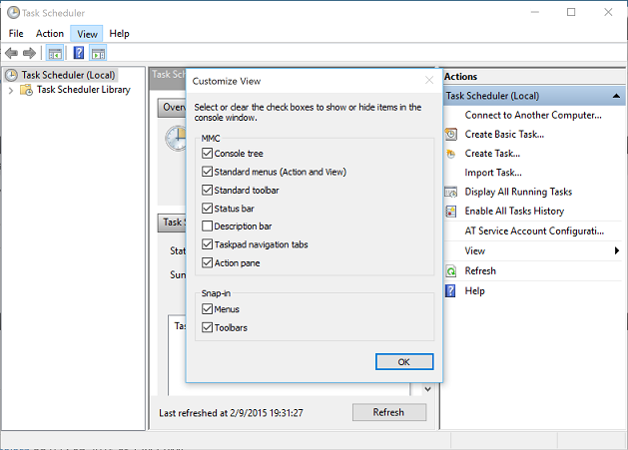Toggle the Snap-in Toolbars checkbox
Screen dimensions: 628x450
pos(207,327)
